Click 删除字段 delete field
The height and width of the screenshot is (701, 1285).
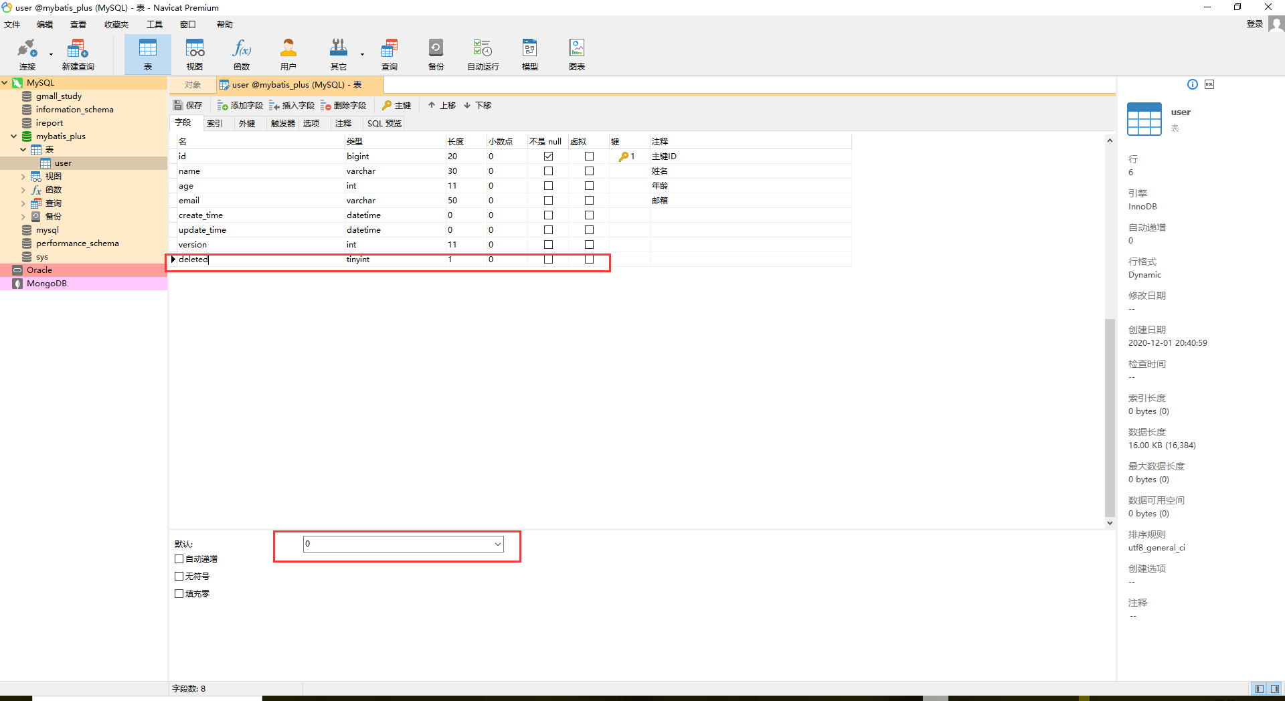point(343,106)
